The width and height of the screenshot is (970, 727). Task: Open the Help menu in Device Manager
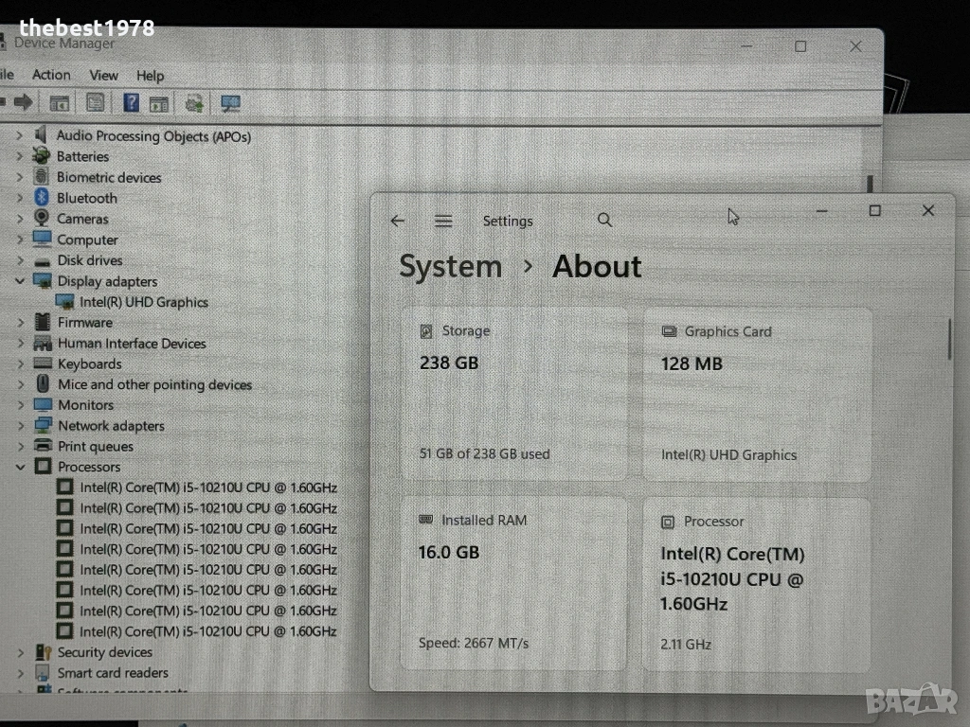[150, 76]
